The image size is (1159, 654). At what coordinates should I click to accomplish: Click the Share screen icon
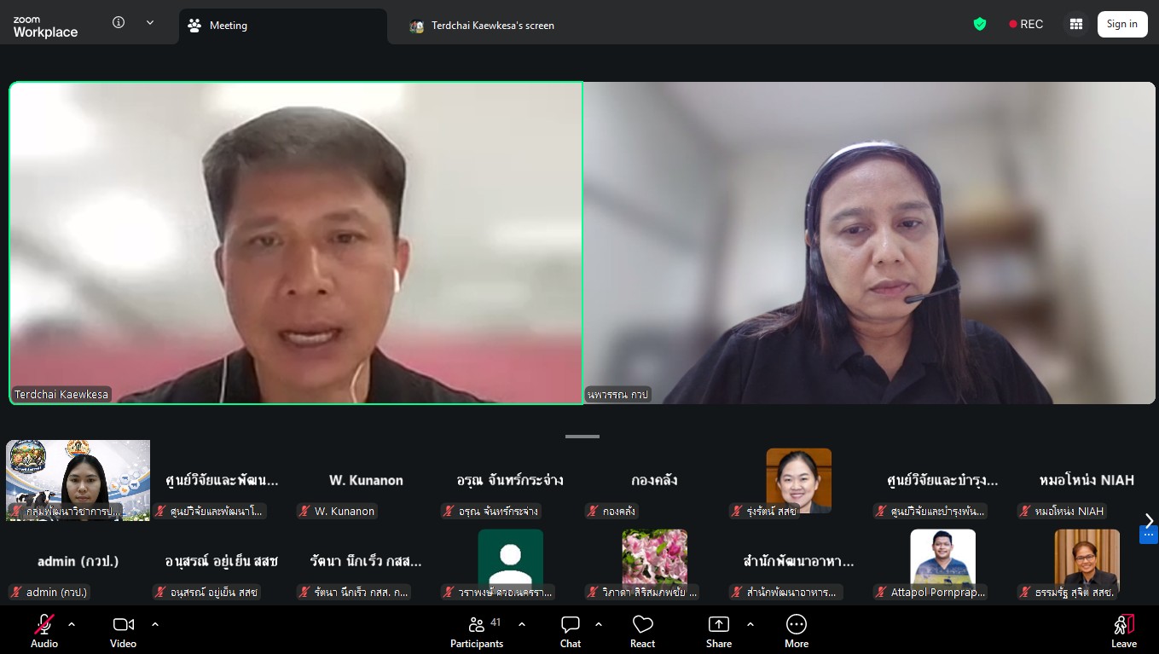[x=719, y=631]
